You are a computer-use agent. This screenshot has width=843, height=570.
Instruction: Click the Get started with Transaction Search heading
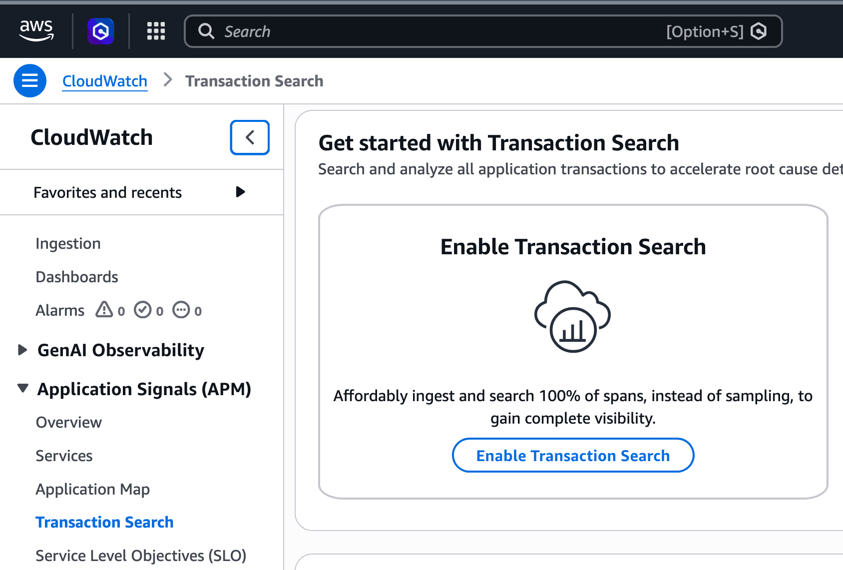(x=499, y=143)
